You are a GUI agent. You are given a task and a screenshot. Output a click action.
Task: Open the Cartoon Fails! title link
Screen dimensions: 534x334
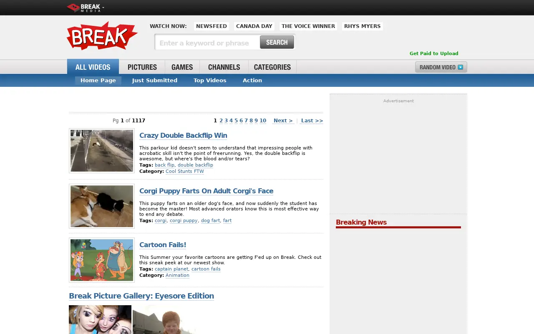click(x=163, y=245)
